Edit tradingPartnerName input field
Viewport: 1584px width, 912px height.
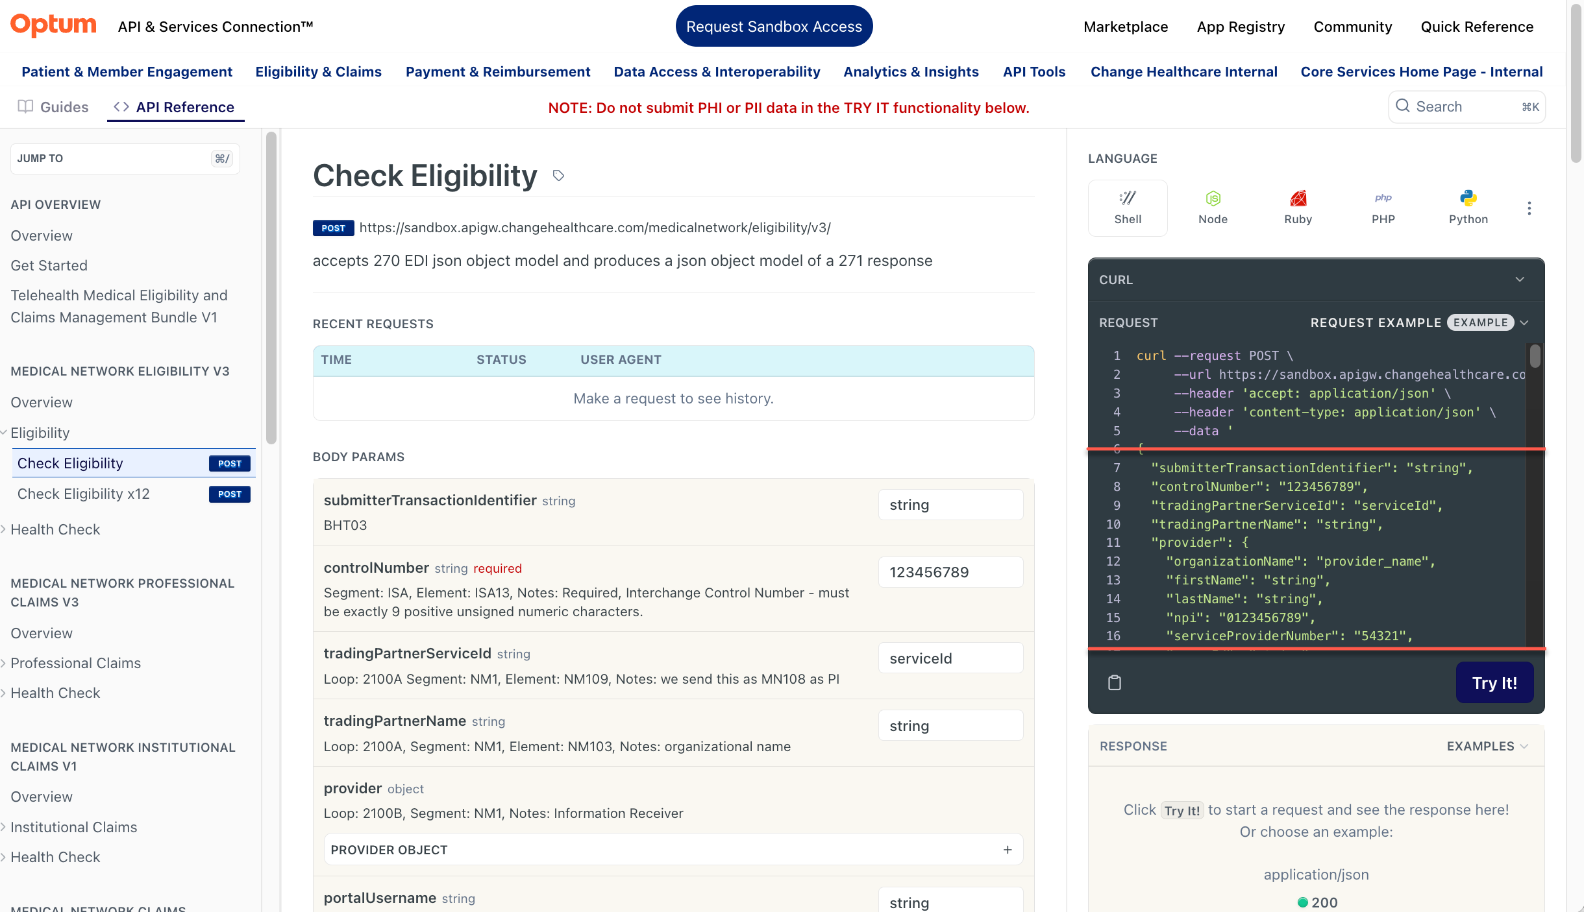tap(950, 725)
